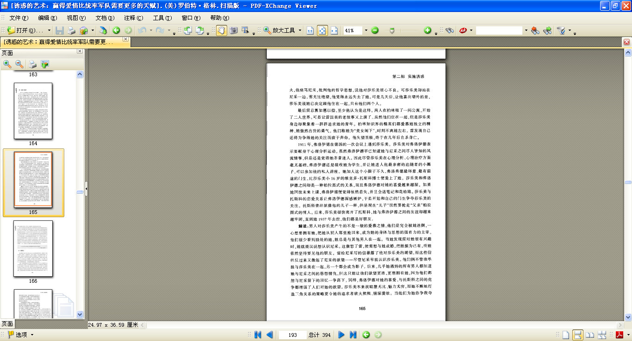Toggle Fit Page view mode
Viewport: 632px width, 341px height.
(x=322, y=30)
